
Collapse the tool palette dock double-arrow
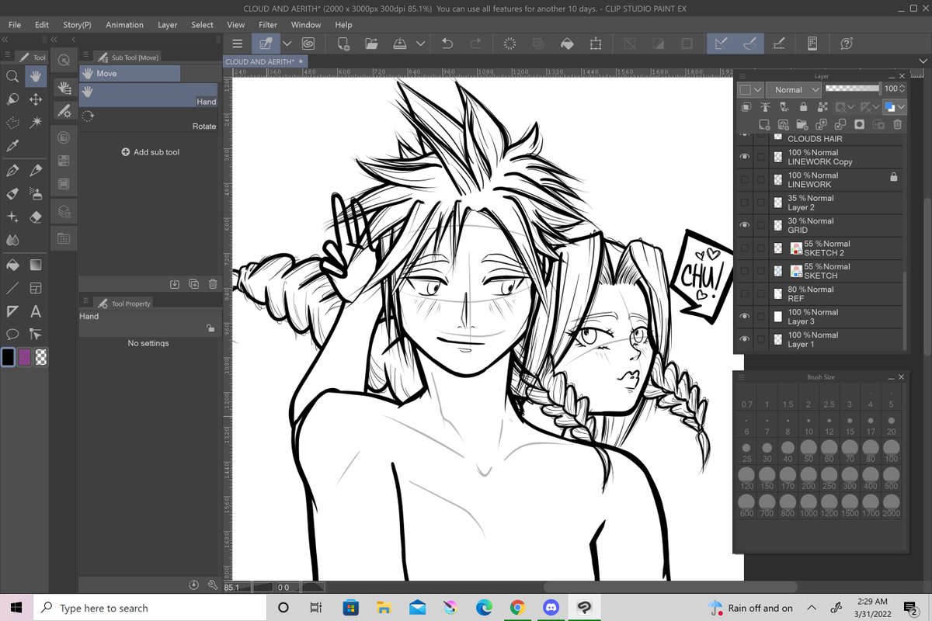(x=5, y=39)
